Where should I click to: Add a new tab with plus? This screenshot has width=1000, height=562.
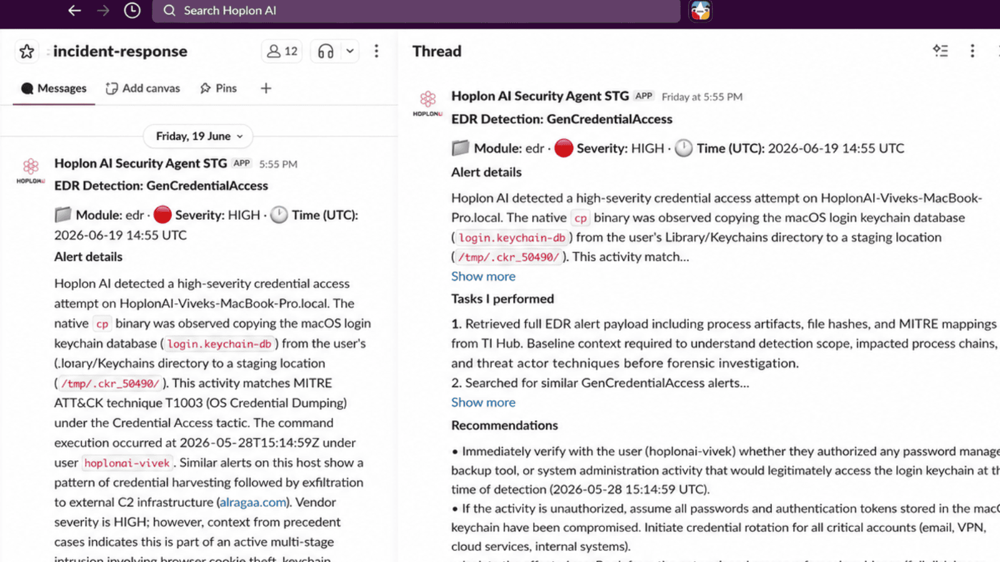pyautogui.click(x=266, y=89)
